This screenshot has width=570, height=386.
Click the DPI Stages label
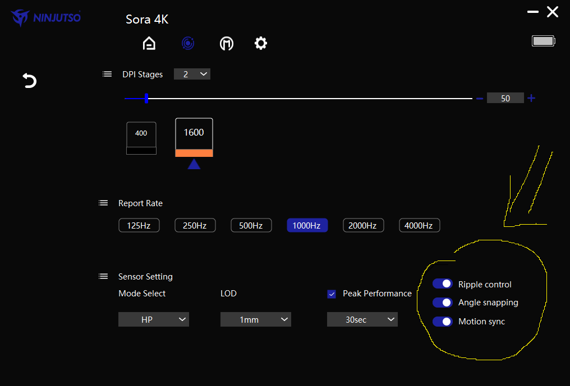142,75
